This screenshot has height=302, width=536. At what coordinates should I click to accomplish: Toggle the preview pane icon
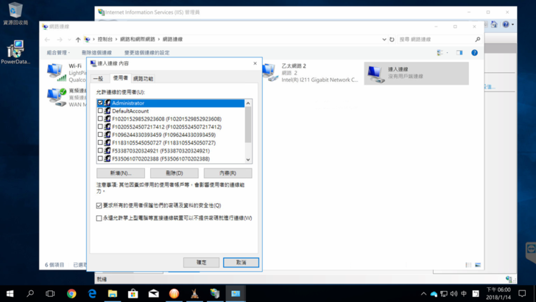click(459, 53)
